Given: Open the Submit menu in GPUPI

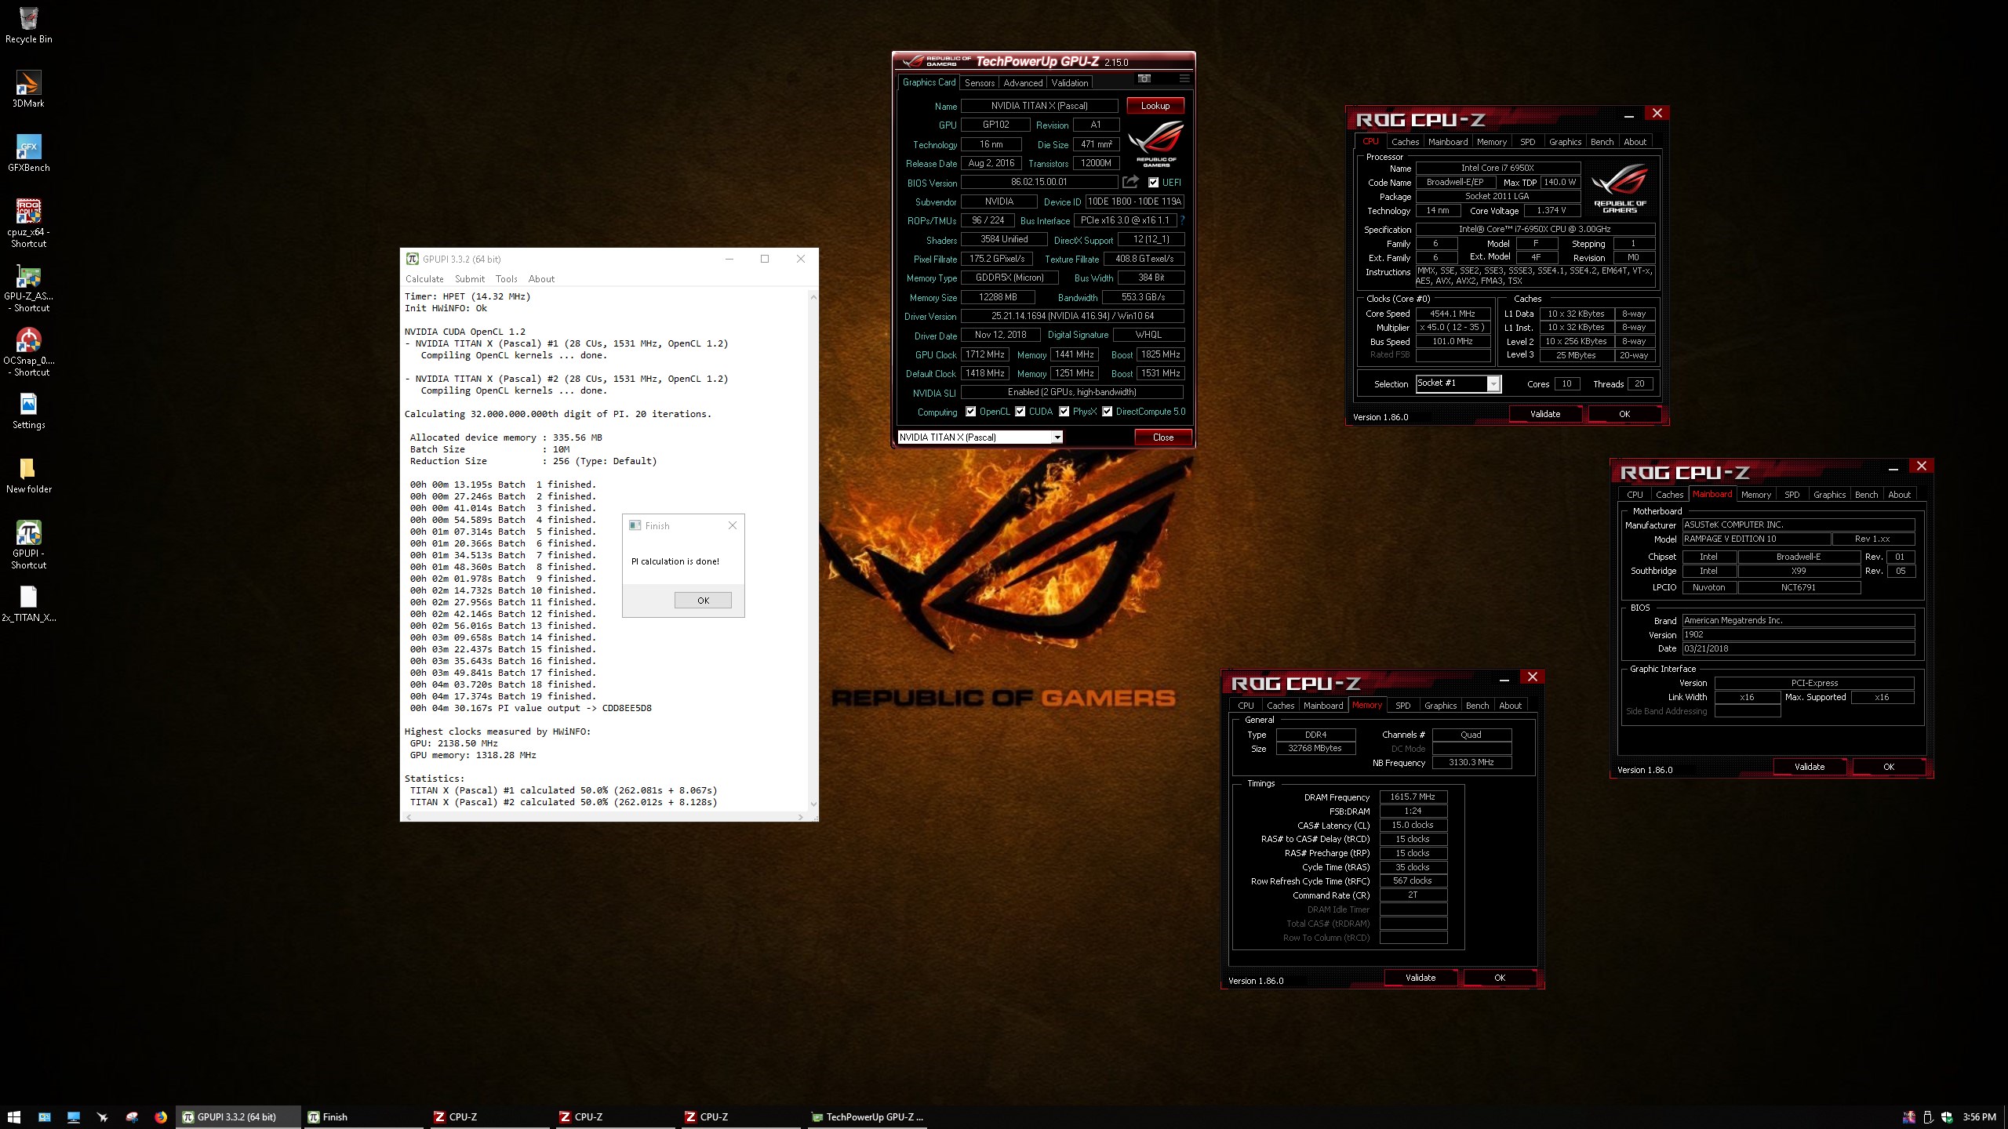Looking at the screenshot, I should [x=470, y=279].
